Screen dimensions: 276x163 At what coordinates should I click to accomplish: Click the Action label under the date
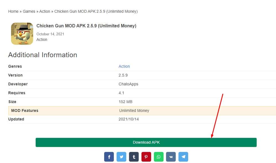(42, 40)
